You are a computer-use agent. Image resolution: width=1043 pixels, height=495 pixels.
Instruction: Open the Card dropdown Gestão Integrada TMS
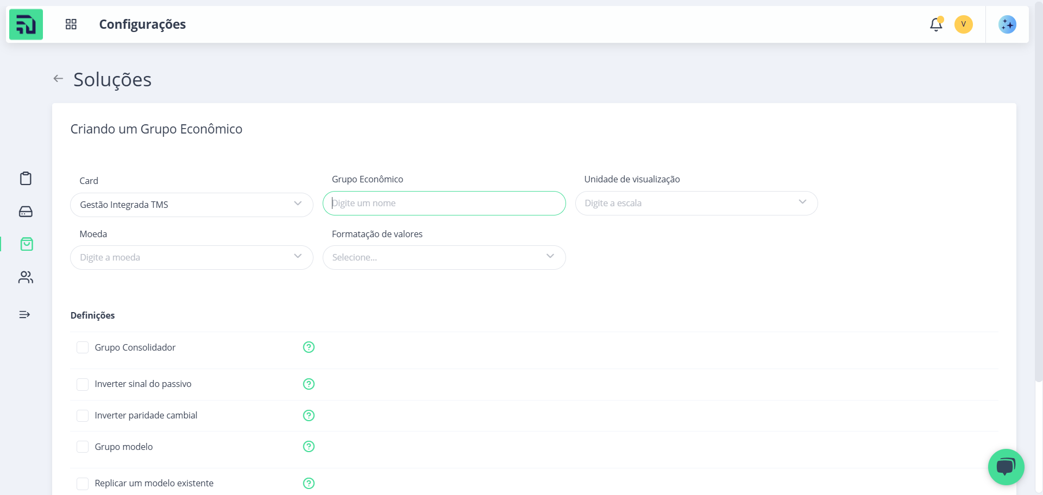point(192,205)
